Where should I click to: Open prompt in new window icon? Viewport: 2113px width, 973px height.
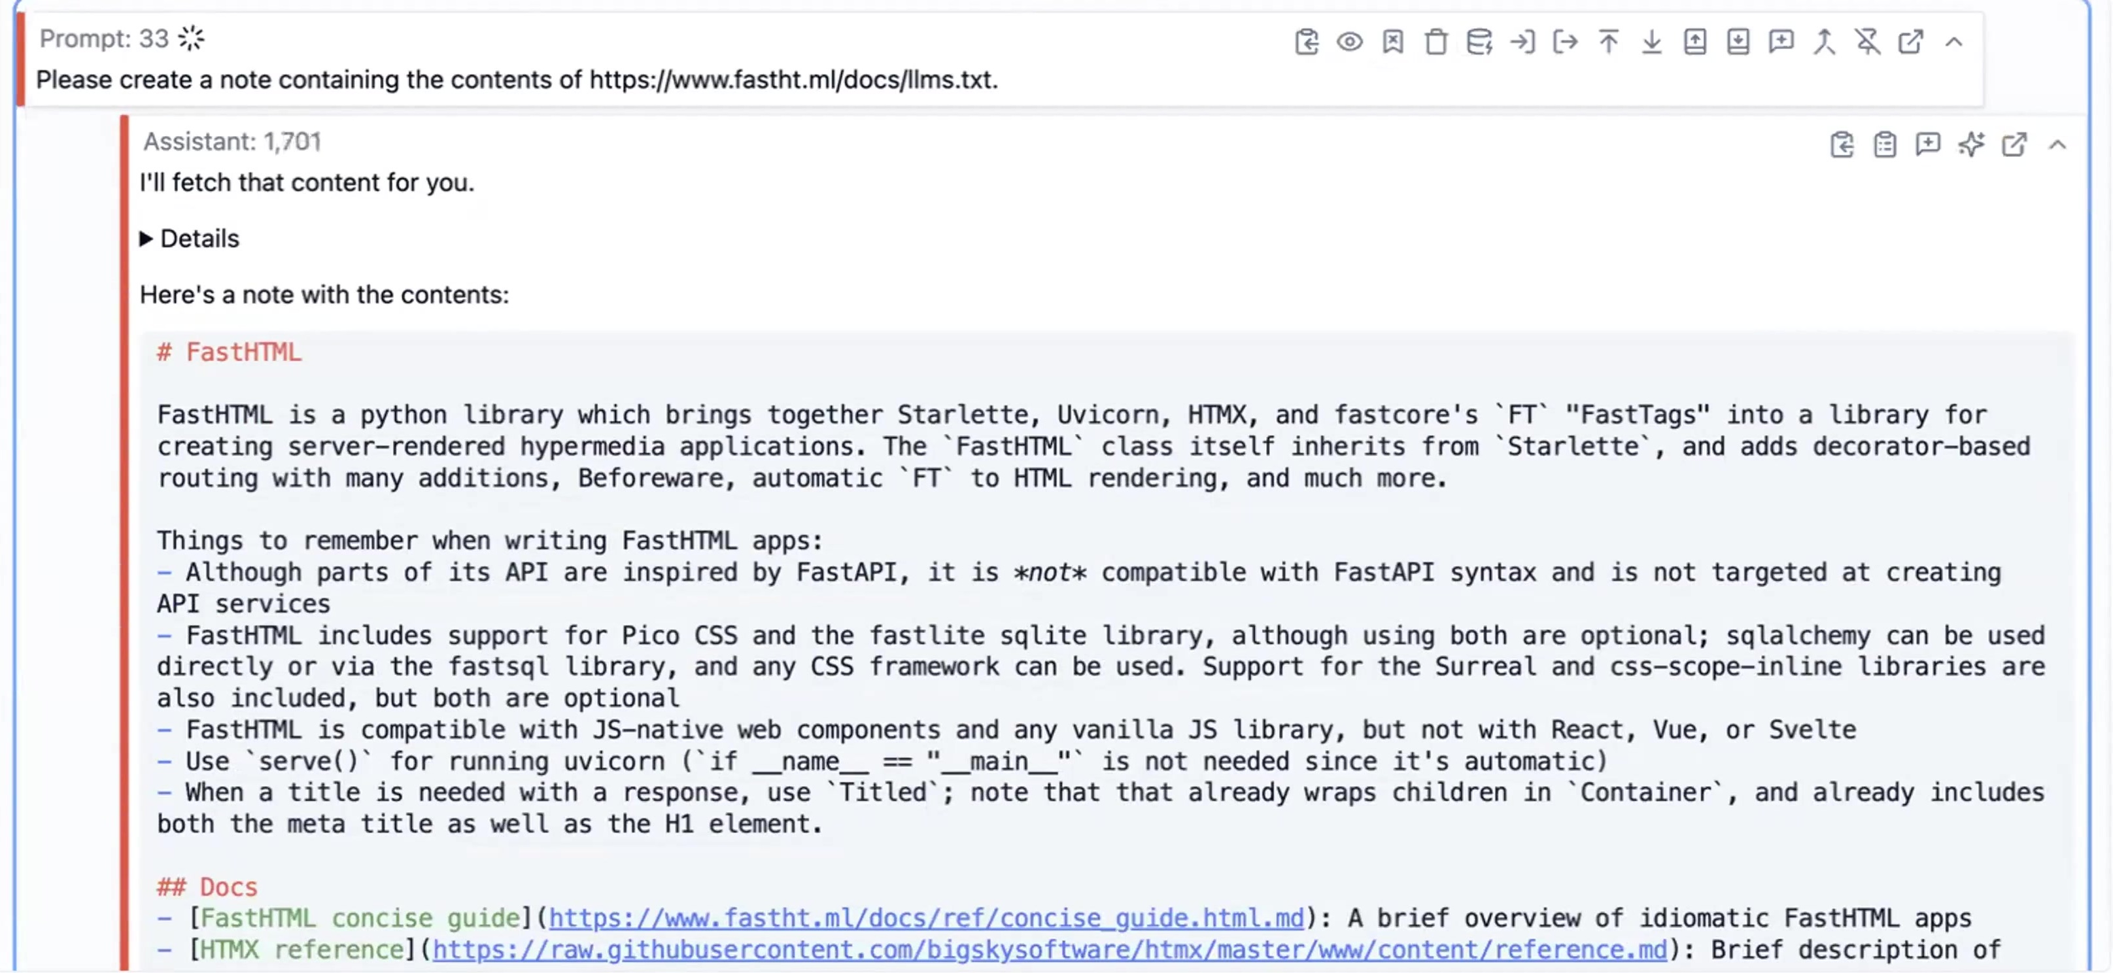click(1910, 41)
